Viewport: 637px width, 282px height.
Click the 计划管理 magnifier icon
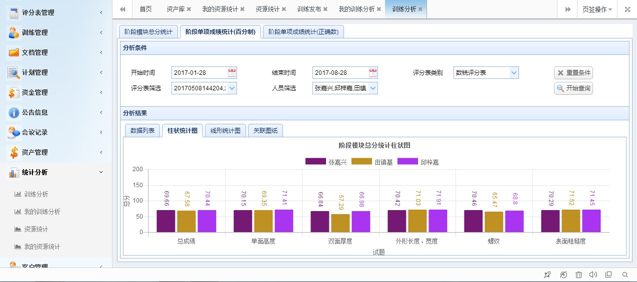tap(13, 72)
